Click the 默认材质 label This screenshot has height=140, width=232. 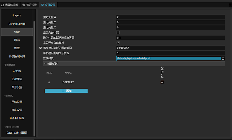[48, 58]
